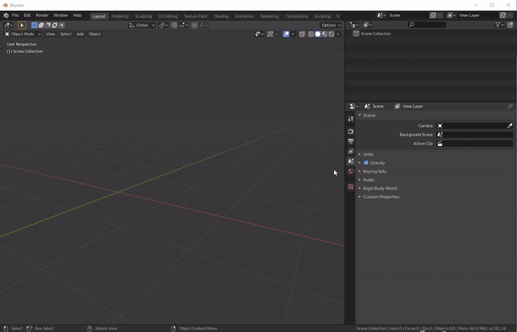The image size is (517, 332).
Task: Open World properties tab
Action: pos(351,171)
